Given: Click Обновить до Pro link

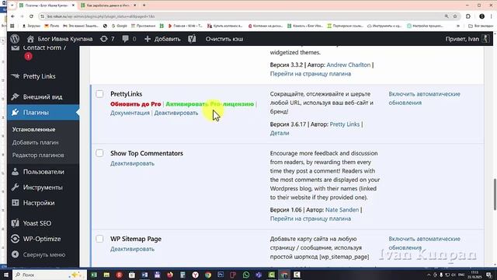Looking at the screenshot, I should click(x=136, y=103).
